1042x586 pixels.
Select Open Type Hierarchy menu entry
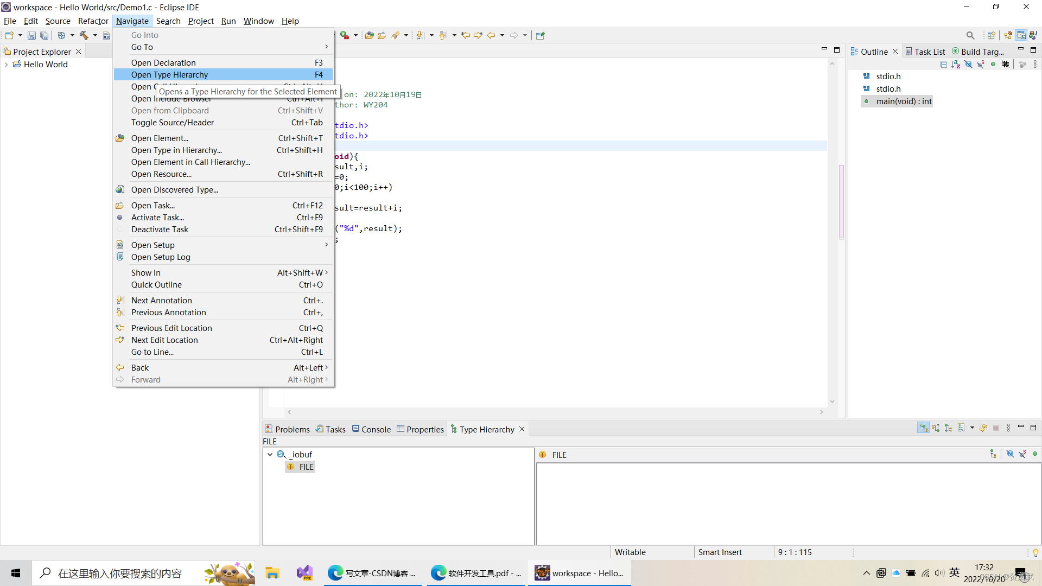coord(224,75)
